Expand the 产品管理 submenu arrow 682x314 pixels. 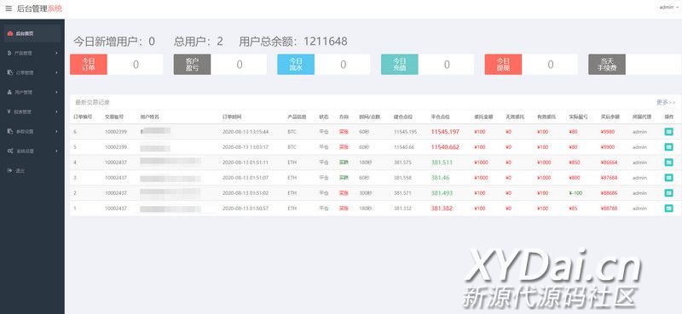point(57,53)
